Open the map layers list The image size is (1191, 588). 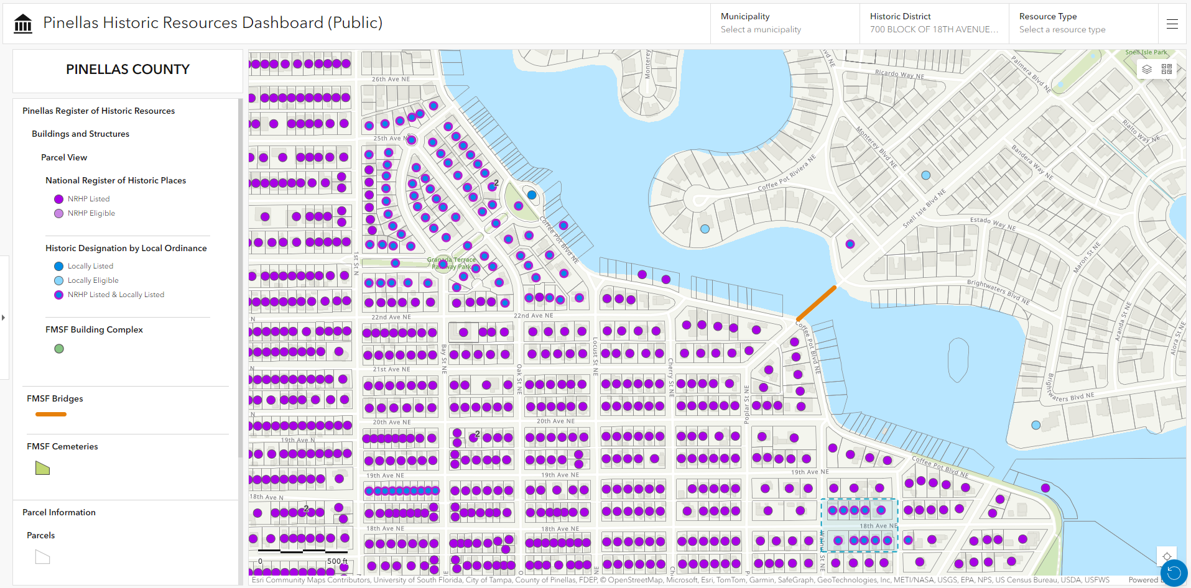[1147, 69]
